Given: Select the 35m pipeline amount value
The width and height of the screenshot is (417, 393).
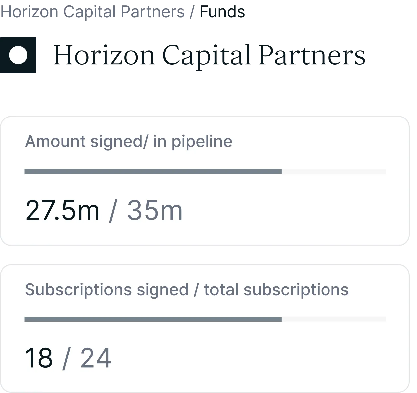Looking at the screenshot, I should tap(155, 210).
